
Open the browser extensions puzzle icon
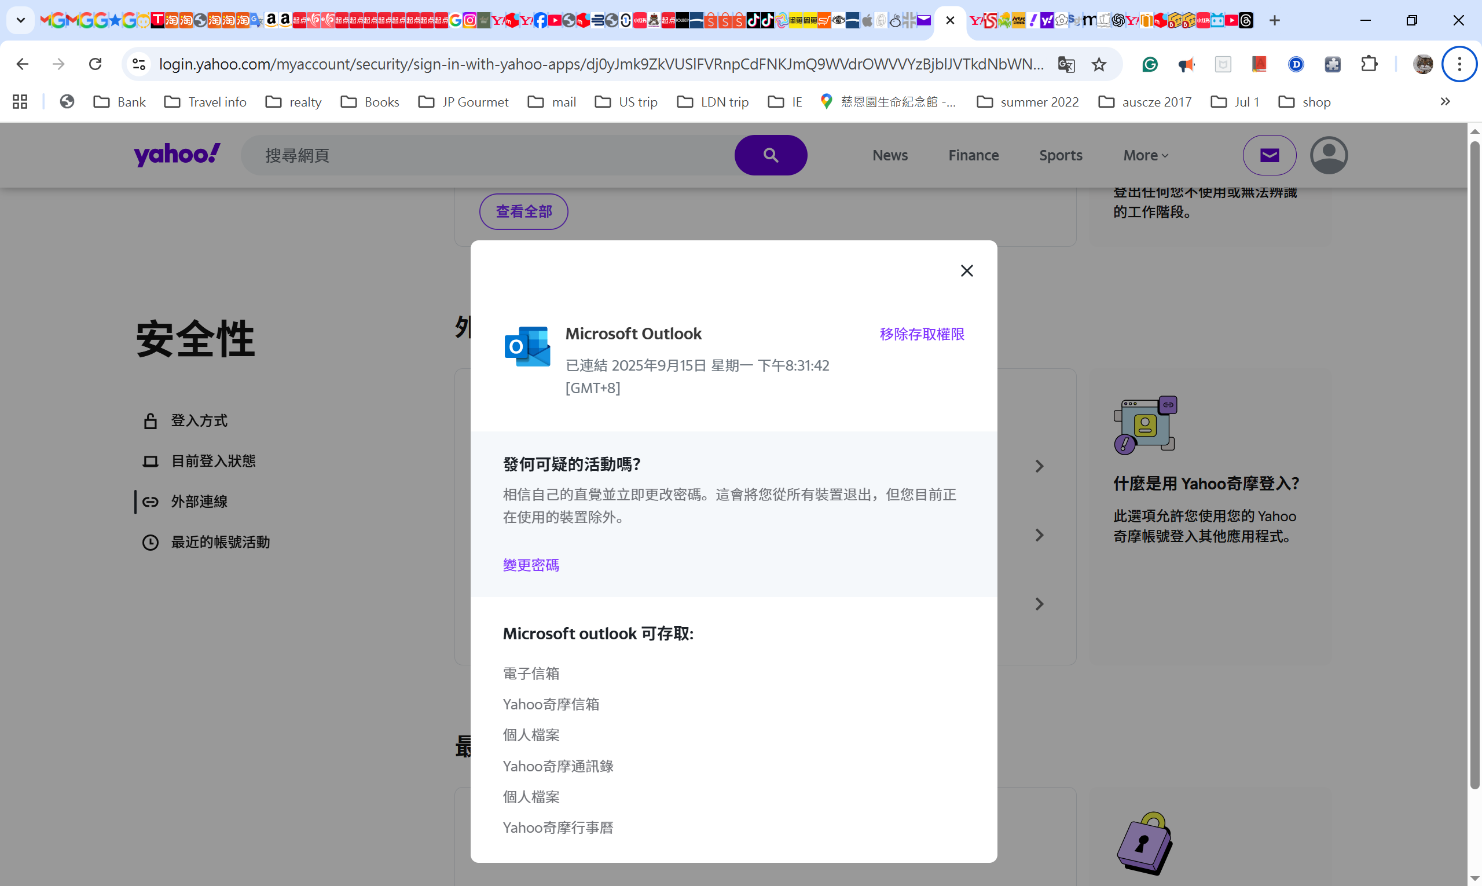coord(1369,64)
